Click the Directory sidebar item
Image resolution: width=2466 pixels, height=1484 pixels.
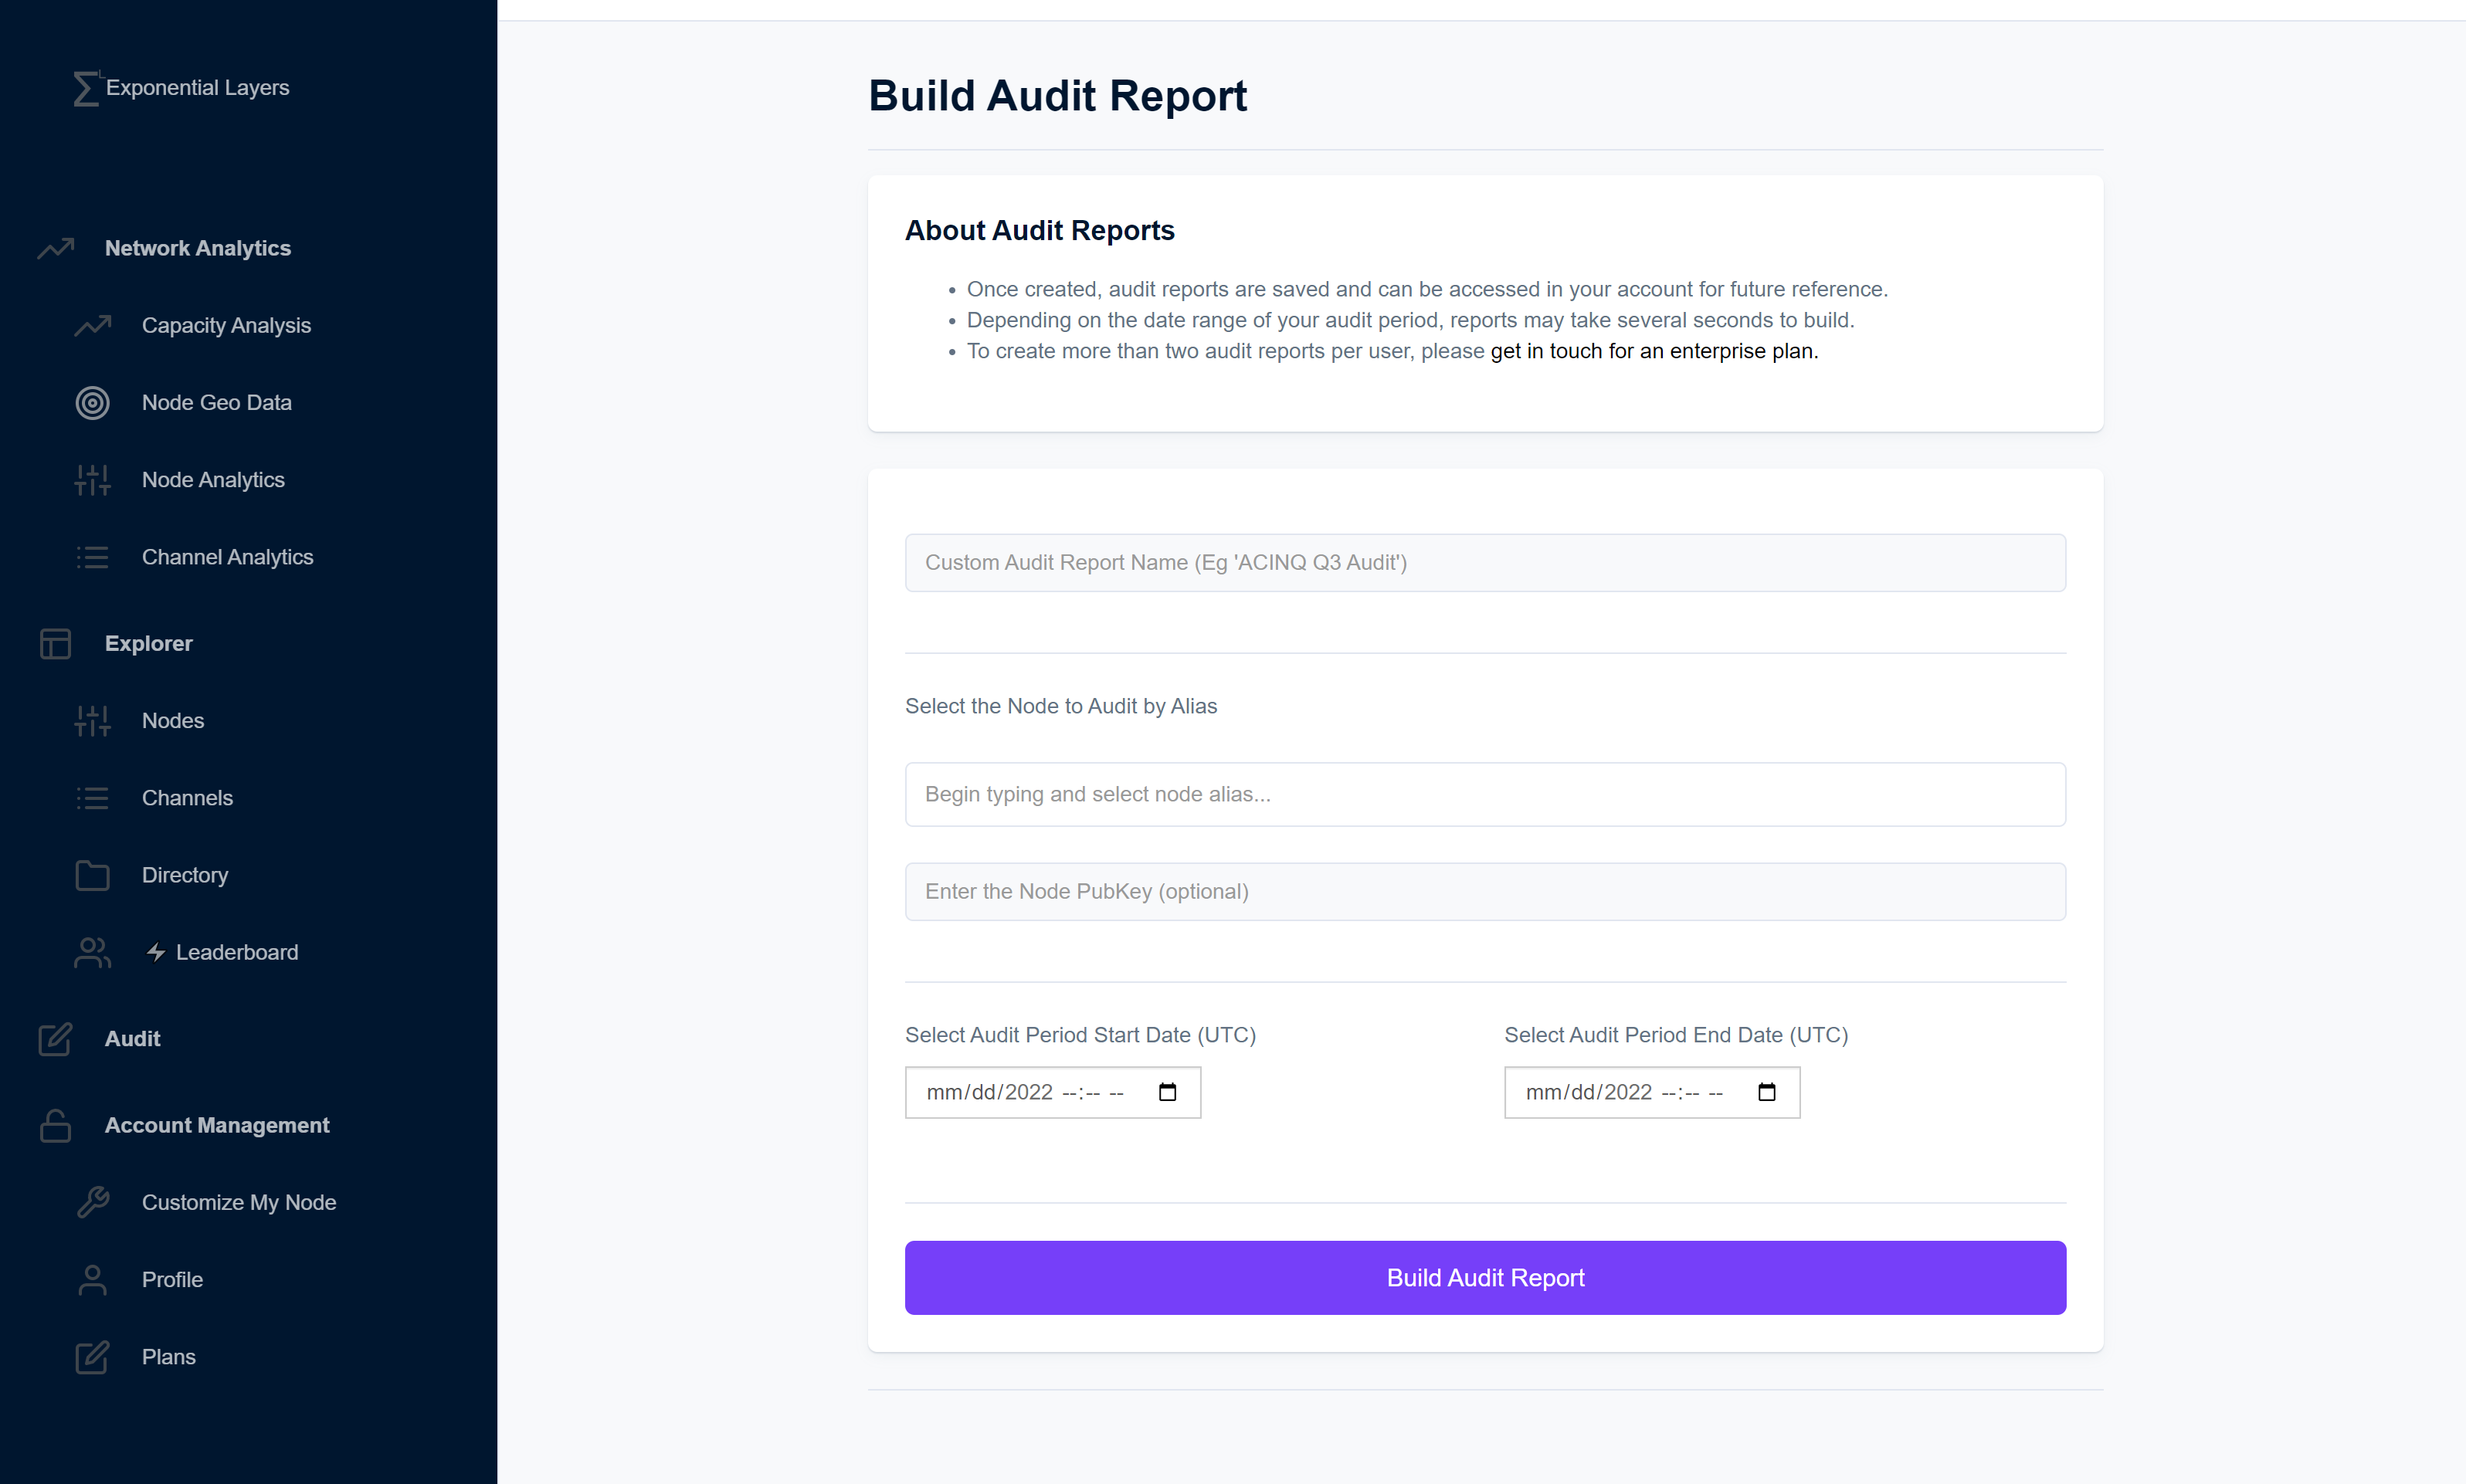click(185, 875)
